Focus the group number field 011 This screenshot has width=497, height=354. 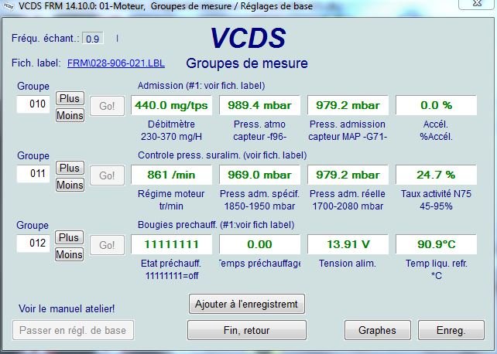(33, 173)
